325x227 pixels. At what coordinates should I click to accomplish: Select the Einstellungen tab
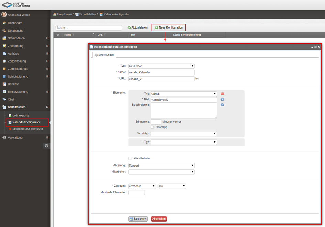click(x=104, y=55)
